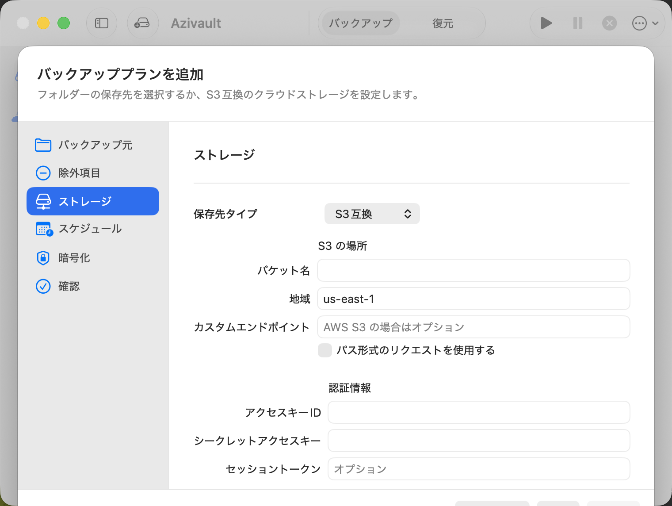Screen dimensions: 672x506
Task: Select ストレージ in the sidebar
Action: [x=93, y=201]
